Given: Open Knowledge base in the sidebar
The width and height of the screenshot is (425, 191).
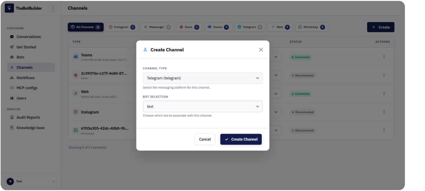Looking at the screenshot, I should (x=31, y=128).
